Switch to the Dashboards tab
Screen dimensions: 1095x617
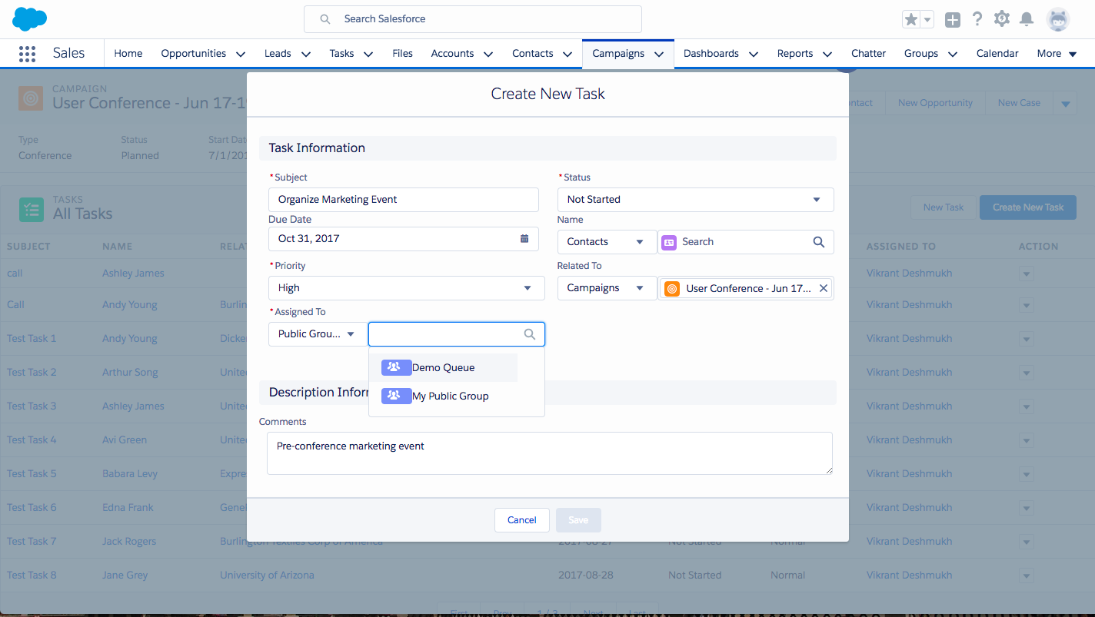(x=711, y=54)
